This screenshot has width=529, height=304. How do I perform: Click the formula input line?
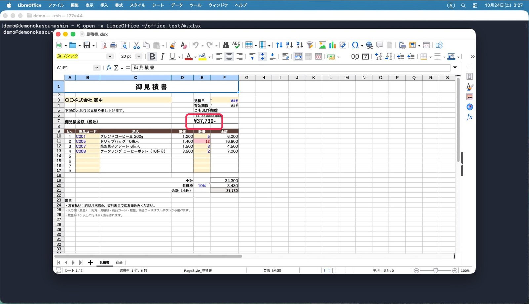click(291, 68)
